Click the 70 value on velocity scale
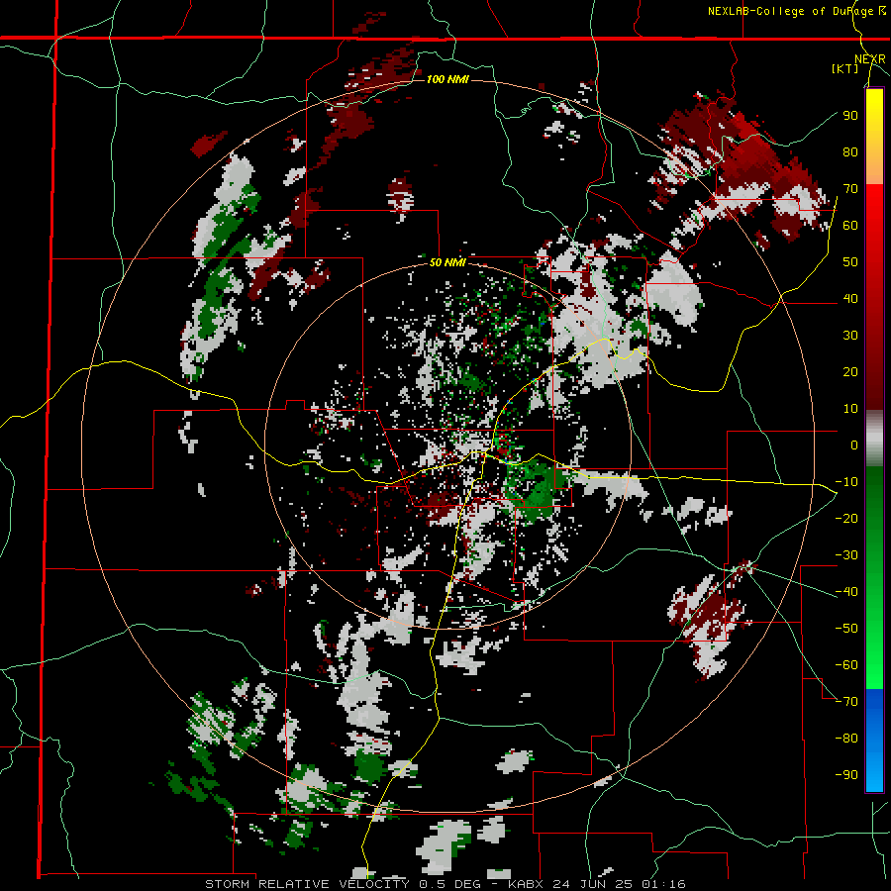 point(850,189)
